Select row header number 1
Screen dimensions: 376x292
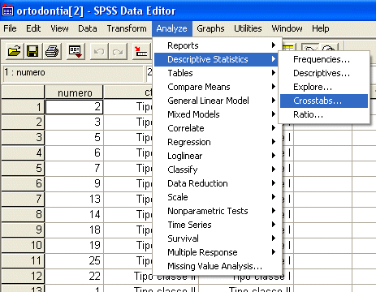[23, 107]
